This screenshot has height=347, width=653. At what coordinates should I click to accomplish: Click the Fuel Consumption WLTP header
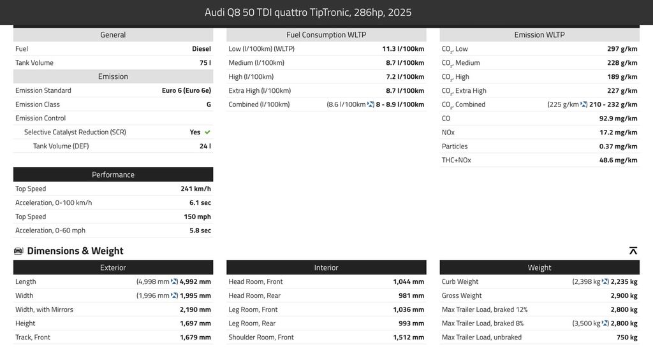pyautogui.click(x=326, y=35)
